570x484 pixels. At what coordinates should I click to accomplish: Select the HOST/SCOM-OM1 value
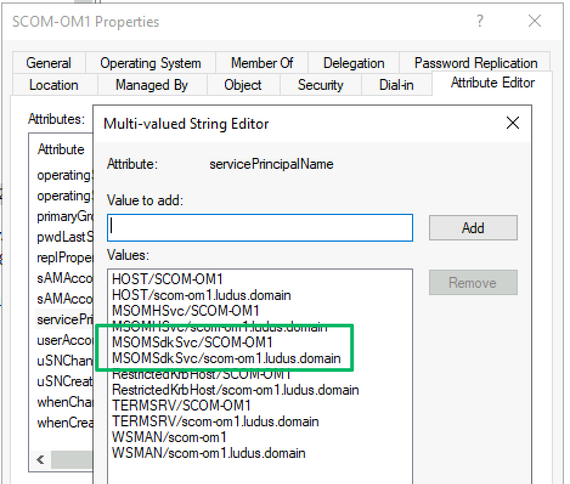pos(168,279)
